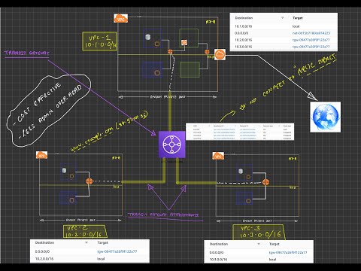Sort VPC-2 route table by Destination arrow
The height and width of the screenshot is (271, 361).
pyautogui.click(x=86, y=242)
